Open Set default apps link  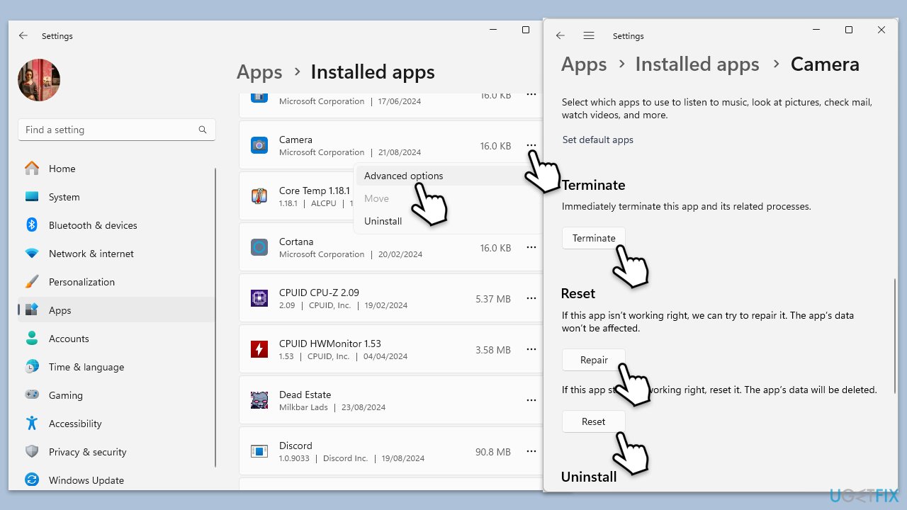[598, 140]
